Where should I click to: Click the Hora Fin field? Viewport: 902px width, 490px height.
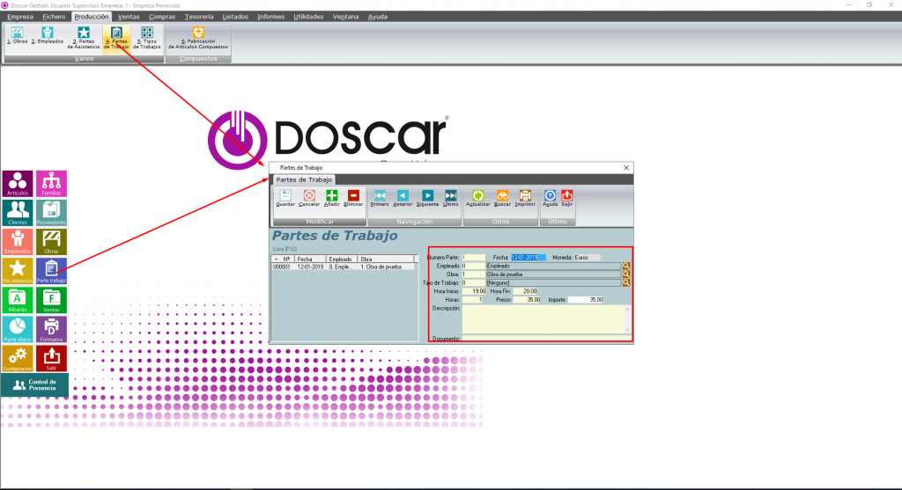tap(525, 291)
